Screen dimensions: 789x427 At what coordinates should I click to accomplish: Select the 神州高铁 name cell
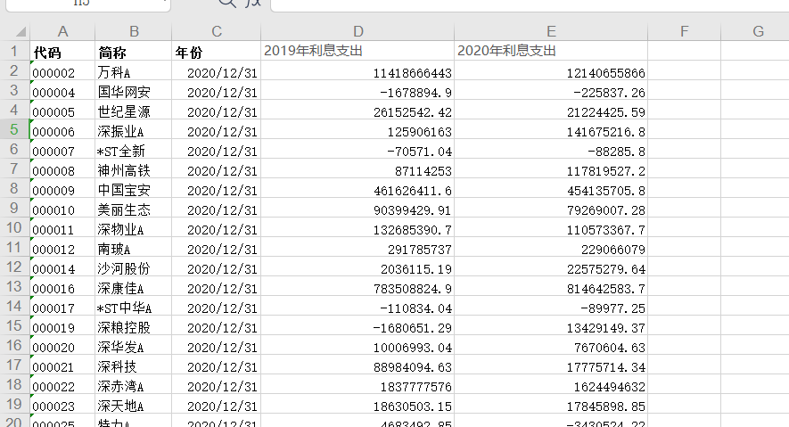coord(134,168)
